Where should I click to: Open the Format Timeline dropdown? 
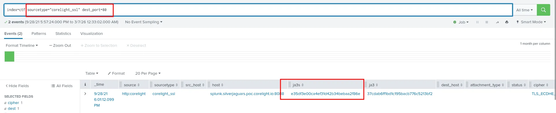[x=22, y=46]
